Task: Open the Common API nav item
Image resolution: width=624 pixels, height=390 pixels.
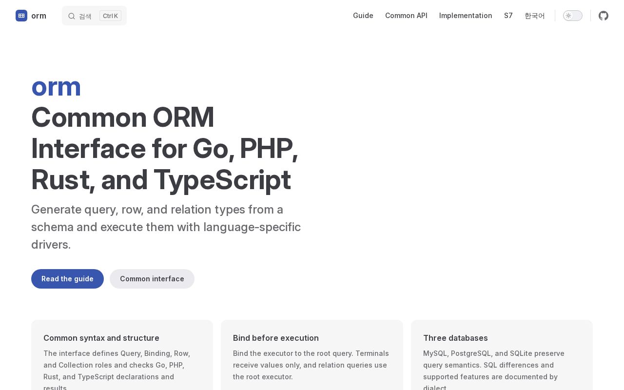Action: pos(406,16)
